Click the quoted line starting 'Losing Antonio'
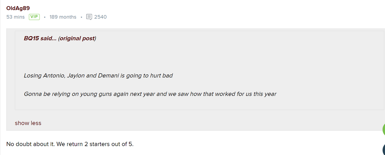 (x=98, y=75)
